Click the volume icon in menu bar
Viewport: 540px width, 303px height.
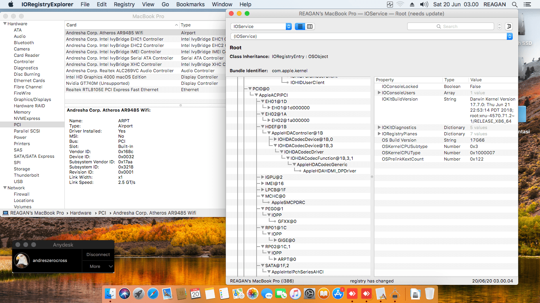424,4
